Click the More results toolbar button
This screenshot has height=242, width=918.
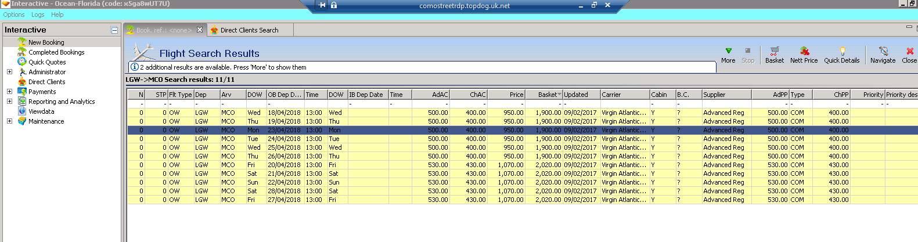click(x=728, y=55)
